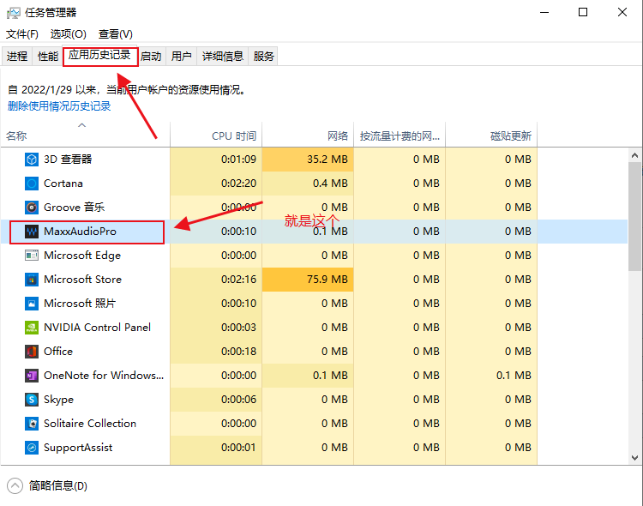
Task: Click the 35.2 MB network value
Action: (328, 160)
